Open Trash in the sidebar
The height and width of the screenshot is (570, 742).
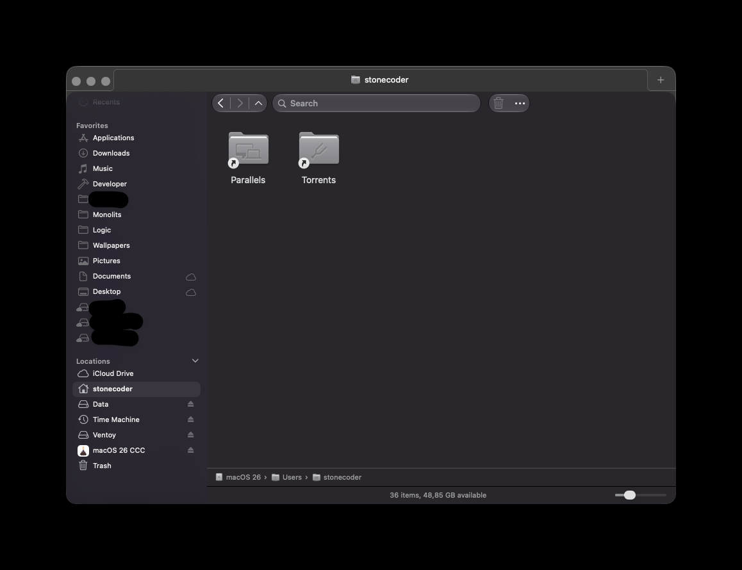coord(136,466)
